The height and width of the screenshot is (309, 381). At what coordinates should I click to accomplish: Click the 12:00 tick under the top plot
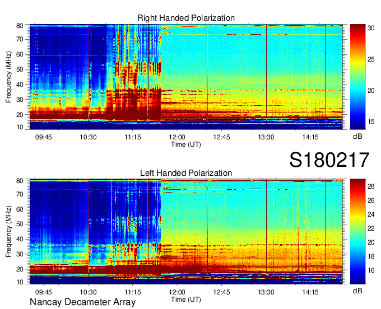[x=177, y=137]
